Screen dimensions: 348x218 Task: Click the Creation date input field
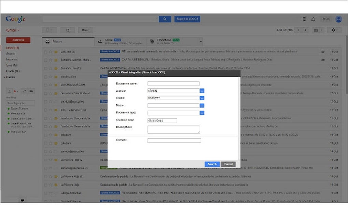tap(163, 120)
